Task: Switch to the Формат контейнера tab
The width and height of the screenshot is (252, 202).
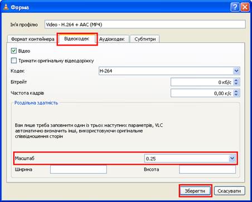Action: pos(32,39)
